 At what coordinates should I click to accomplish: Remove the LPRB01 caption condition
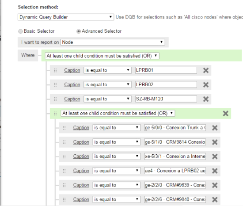point(206,70)
